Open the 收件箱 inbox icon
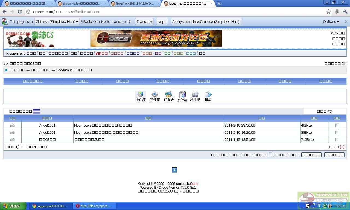The width and height of the screenshot is (350, 210). click(x=141, y=96)
